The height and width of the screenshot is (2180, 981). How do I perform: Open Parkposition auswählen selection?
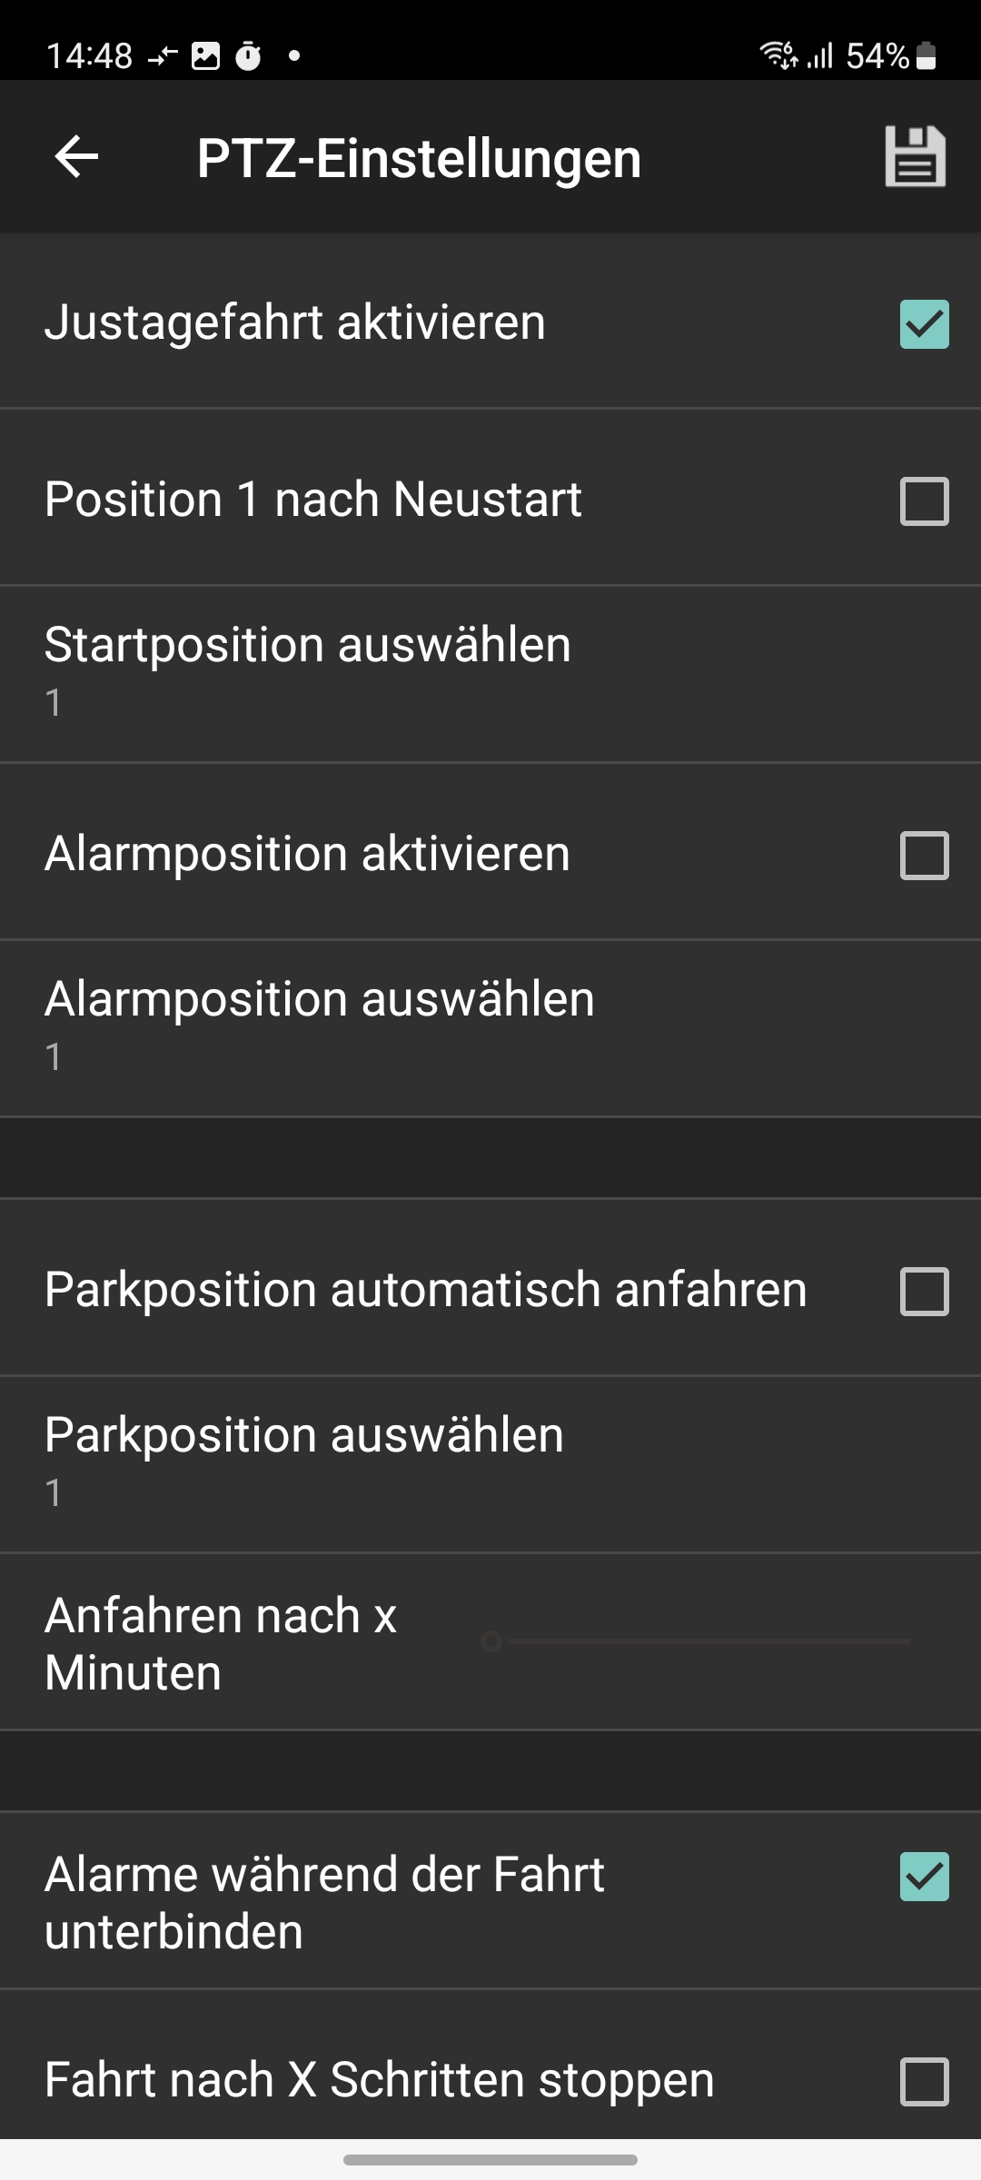point(490,1462)
